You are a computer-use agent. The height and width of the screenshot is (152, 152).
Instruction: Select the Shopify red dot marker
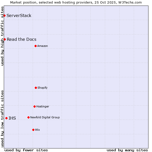pyautogui.click(x=36, y=88)
